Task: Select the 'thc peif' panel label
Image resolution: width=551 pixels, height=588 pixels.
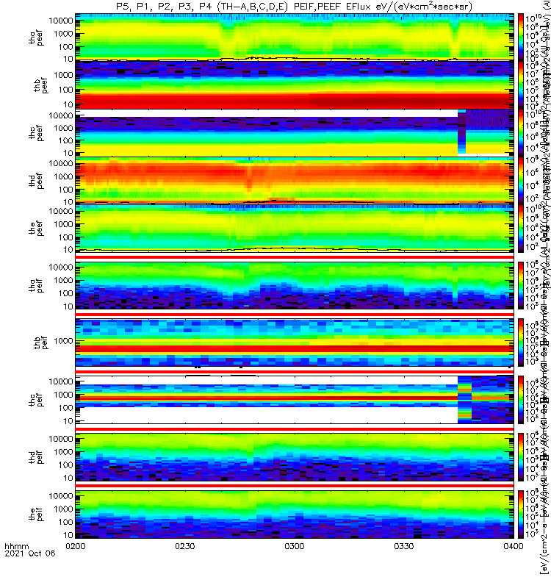Action: pos(36,400)
